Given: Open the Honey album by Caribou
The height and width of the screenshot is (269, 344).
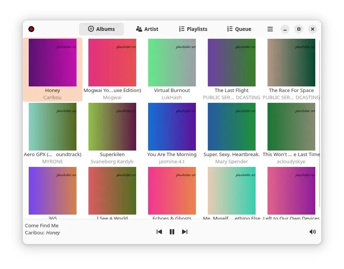Looking at the screenshot, I should [53, 62].
